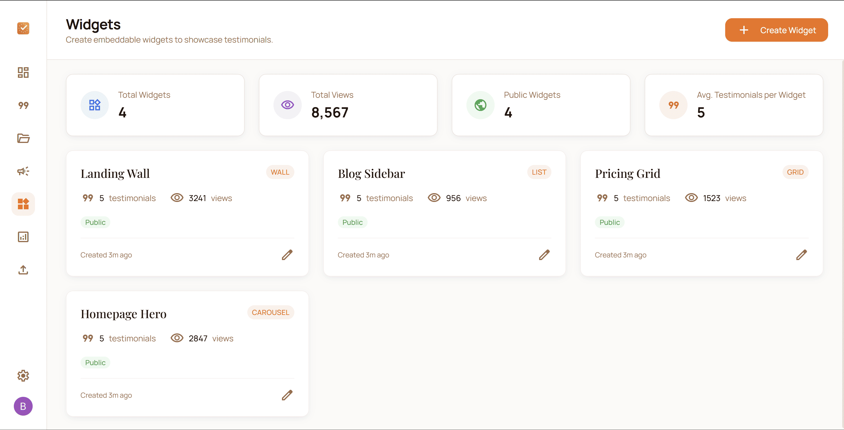Select the megaphone campaigns icon
This screenshot has width=844, height=430.
[23, 171]
